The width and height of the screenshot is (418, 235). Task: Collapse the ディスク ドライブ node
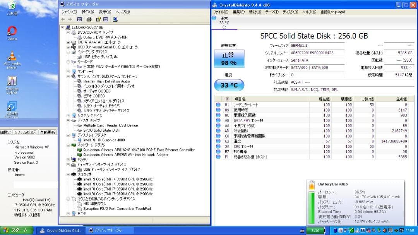click(x=68, y=120)
